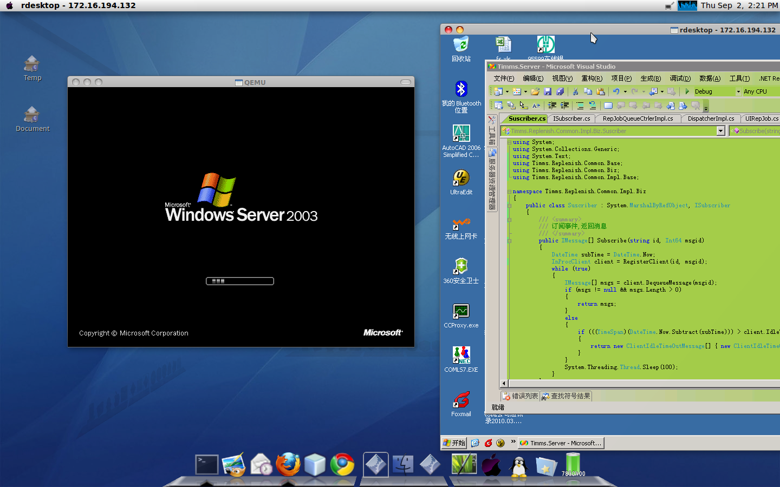Open the COMLS7.EXE desktop shortcut
This screenshot has width=780, height=487.
461,360
